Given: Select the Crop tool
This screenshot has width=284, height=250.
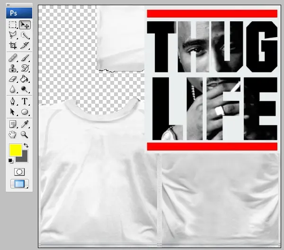Looking at the screenshot, I should (13, 45).
